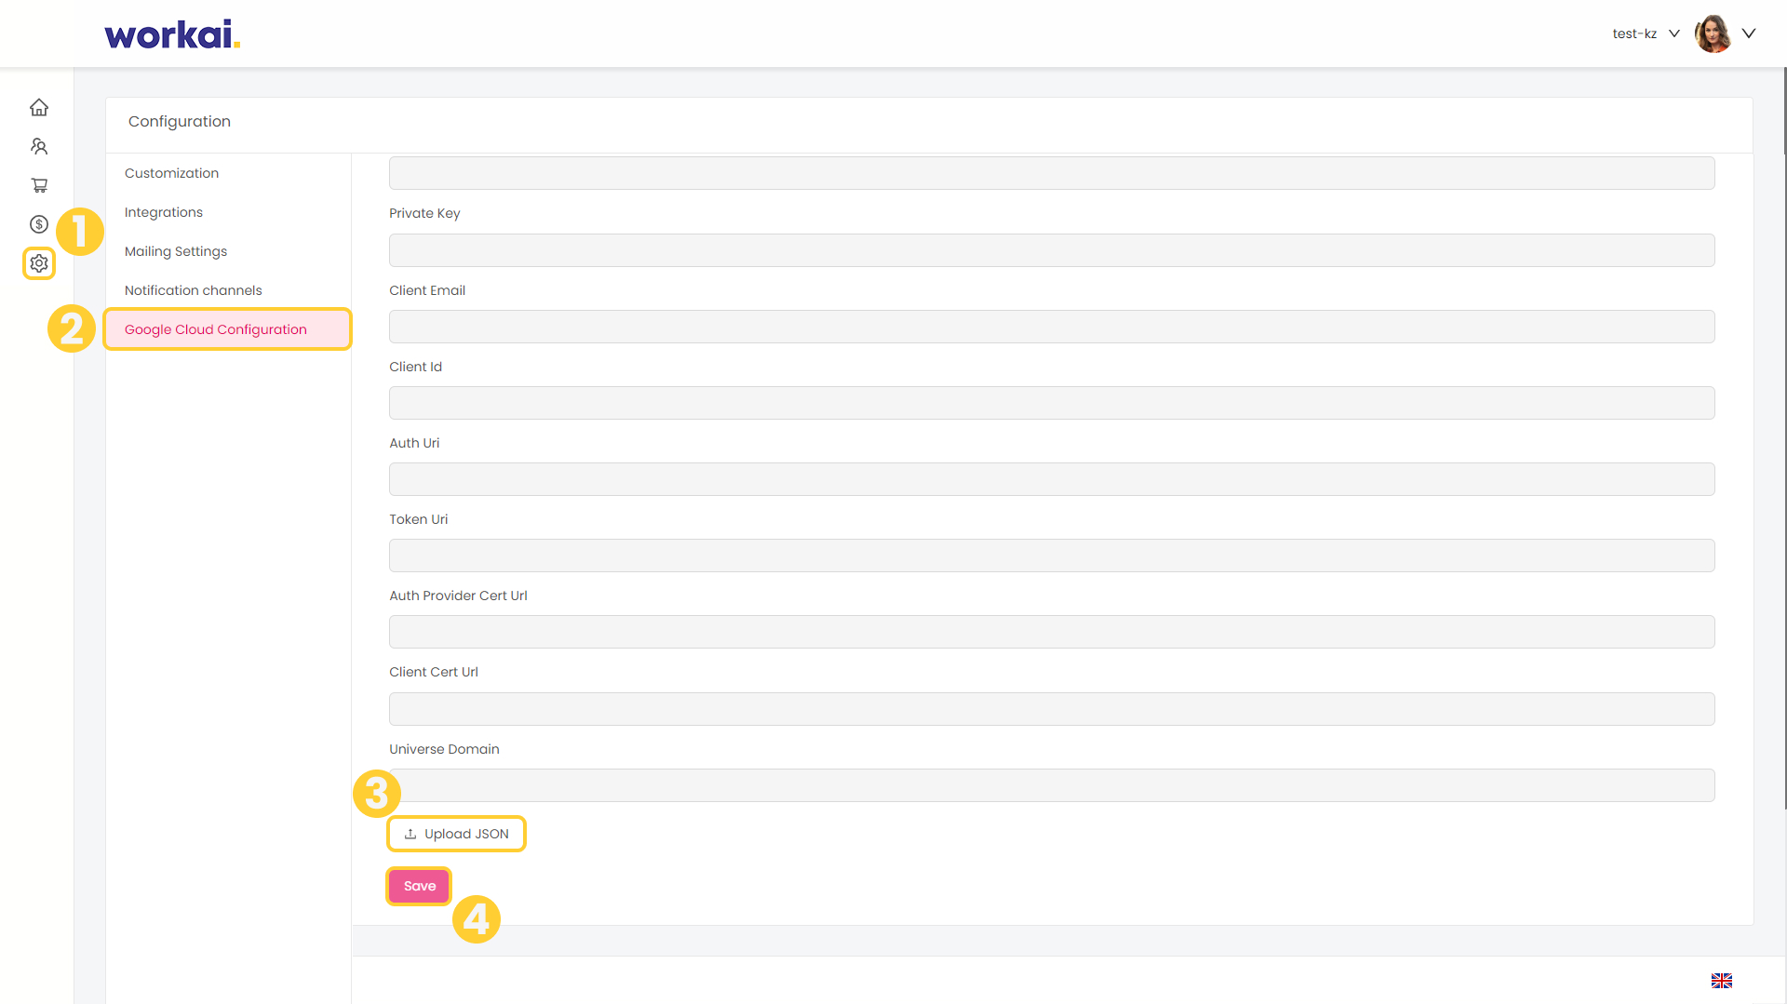Screen dimensions: 1787x1004
Task: Expand the chevron next to user avatar
Action: click(x=1749, y=33)
